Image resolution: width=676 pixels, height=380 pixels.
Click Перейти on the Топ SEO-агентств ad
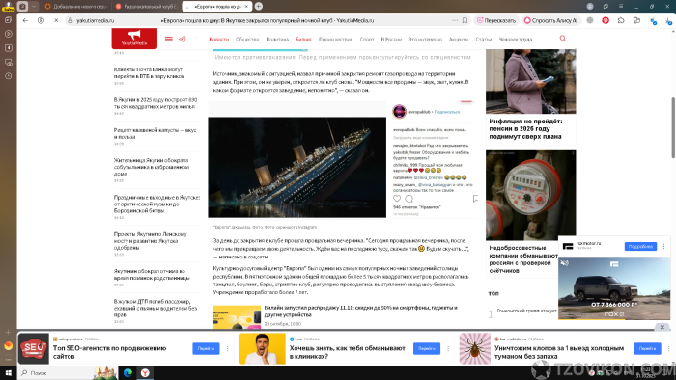pyautogui.click(x=206, y=348)
